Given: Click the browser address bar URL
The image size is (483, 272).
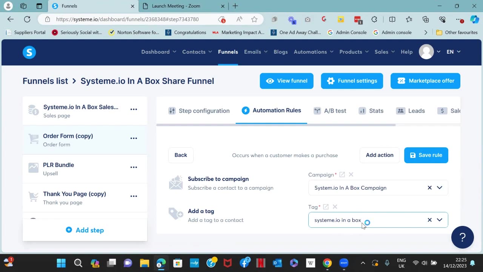Looking at the screenshot, I should [127, 19].
